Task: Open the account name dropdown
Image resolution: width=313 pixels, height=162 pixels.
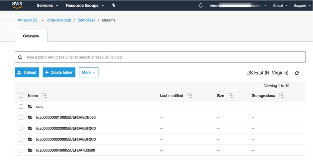Action: (238, 6)
